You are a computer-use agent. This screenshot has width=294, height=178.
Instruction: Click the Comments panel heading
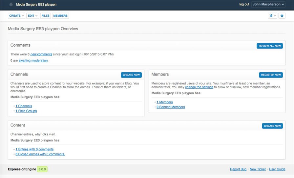pyautogui.click(x=20, y=45)
